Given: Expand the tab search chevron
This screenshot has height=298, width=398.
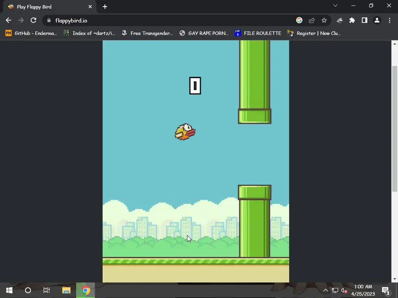Looking at the screenshot, I should (335, 5).
